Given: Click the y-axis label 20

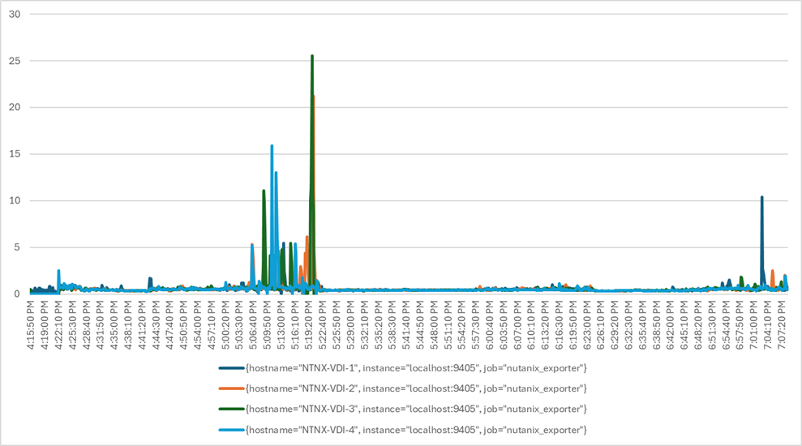Looking at the screenshot, I should 15,107.
